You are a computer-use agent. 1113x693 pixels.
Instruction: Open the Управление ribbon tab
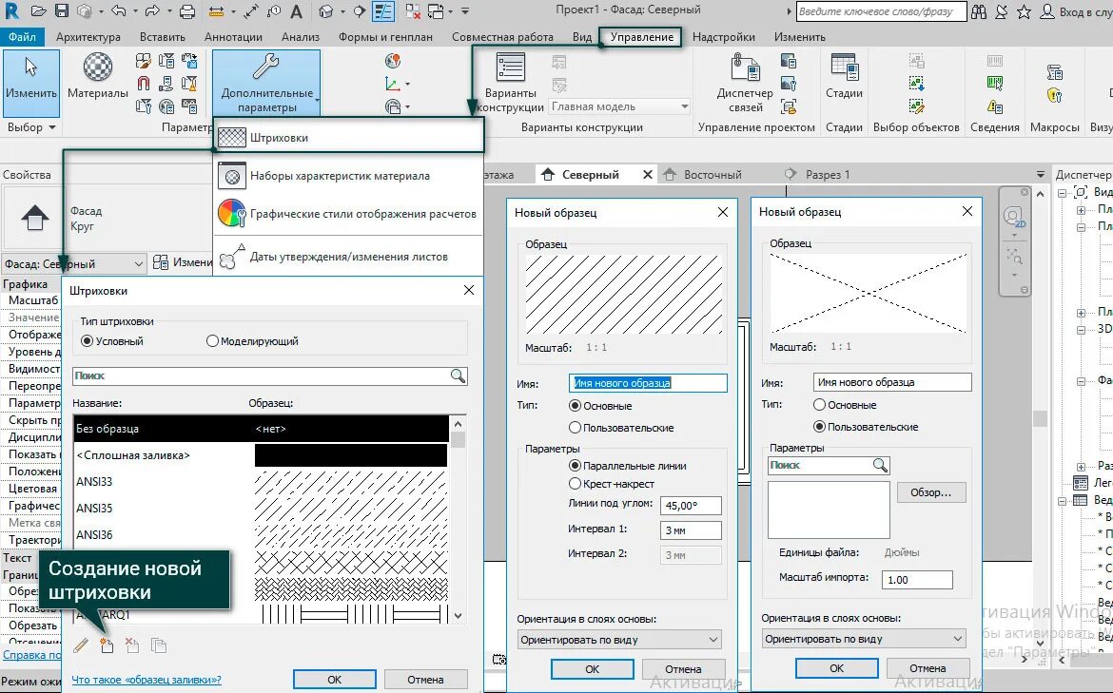[642, 37]
